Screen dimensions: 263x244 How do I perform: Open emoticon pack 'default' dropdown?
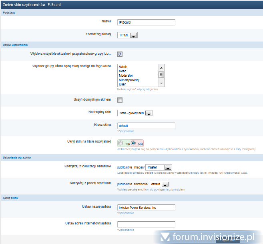159,184
